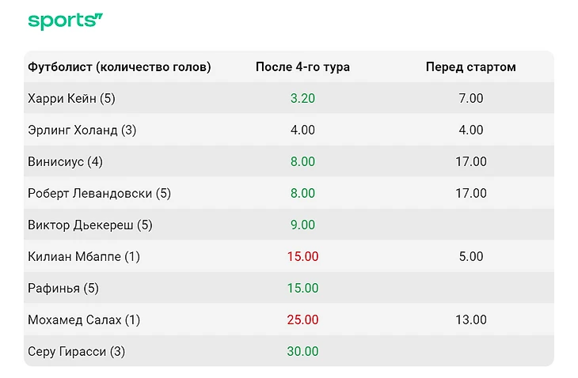Click the Sports logo at top left
The image size is (578, 378).
pyautogui.click(x=66, y=21)
